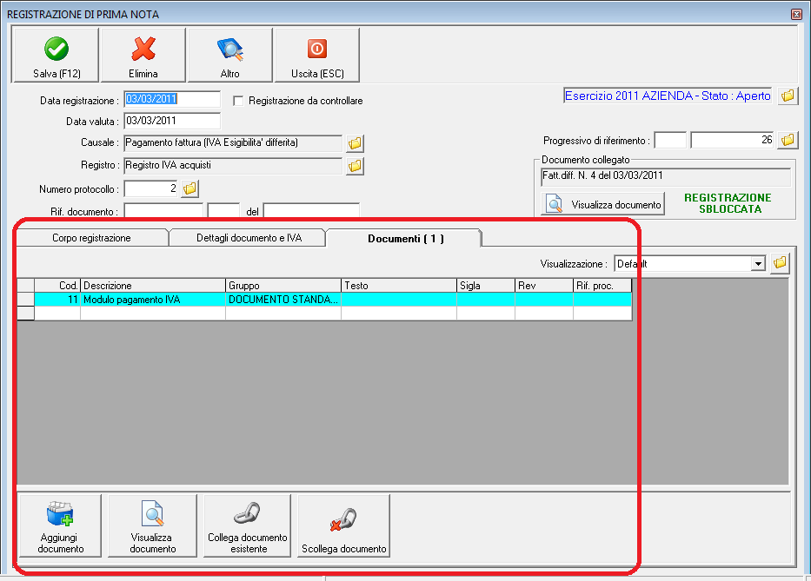Screen dimensions: 811x581
Task: Click the empty first Progressivo di riferimento box
Action: 670,140
